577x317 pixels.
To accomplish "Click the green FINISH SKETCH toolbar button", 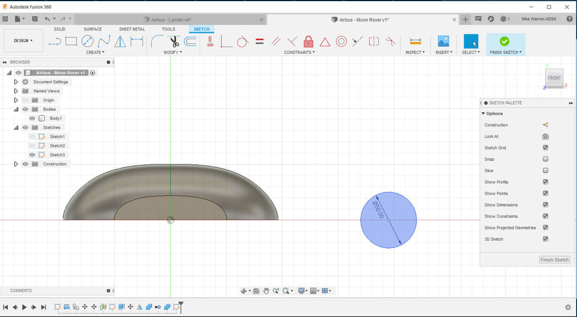I will coord(505,44).
